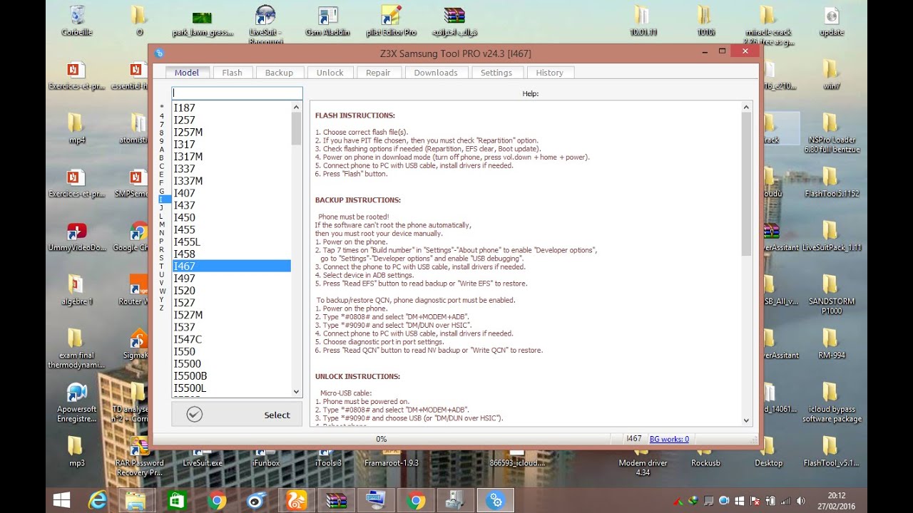The image size is (913, 513).
Task: Open the Corbeille recycle bin icon
Action: [77, 21]
